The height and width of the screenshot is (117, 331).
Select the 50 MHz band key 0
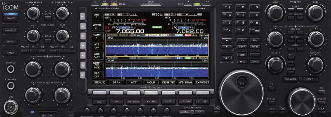pyautogui.click(x=241, y=30)
